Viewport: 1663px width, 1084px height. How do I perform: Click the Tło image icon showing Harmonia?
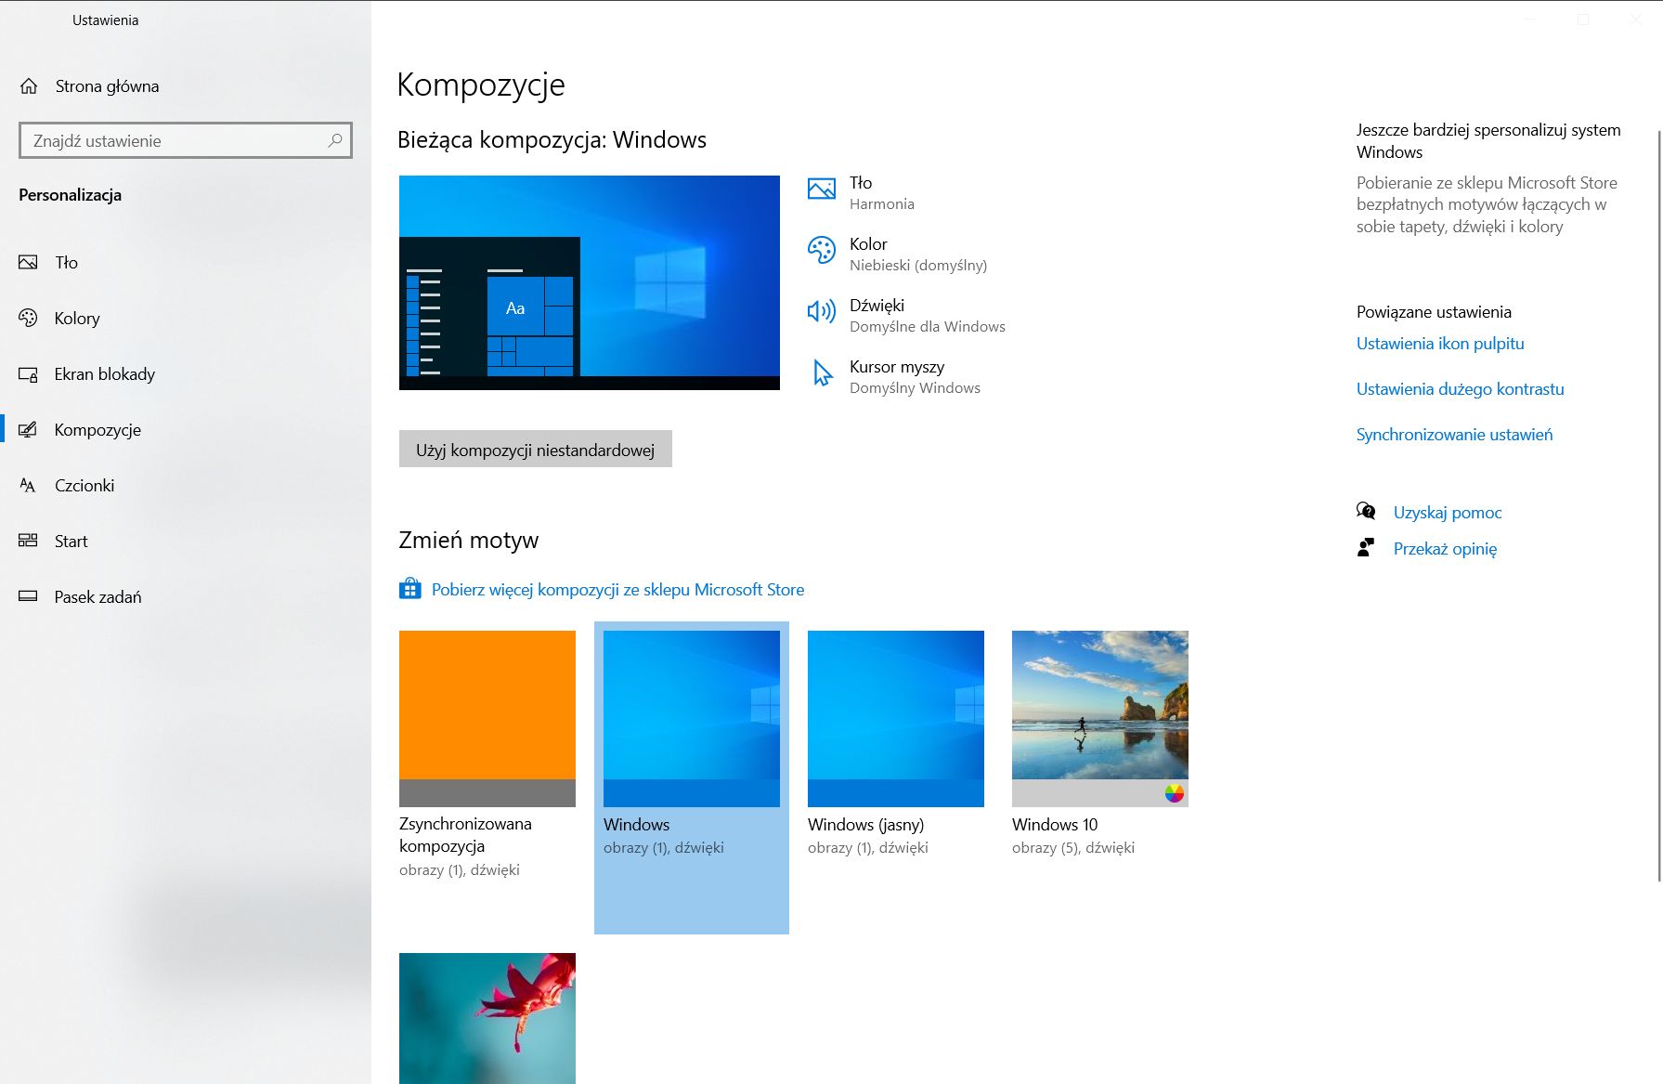pos(821,189)
